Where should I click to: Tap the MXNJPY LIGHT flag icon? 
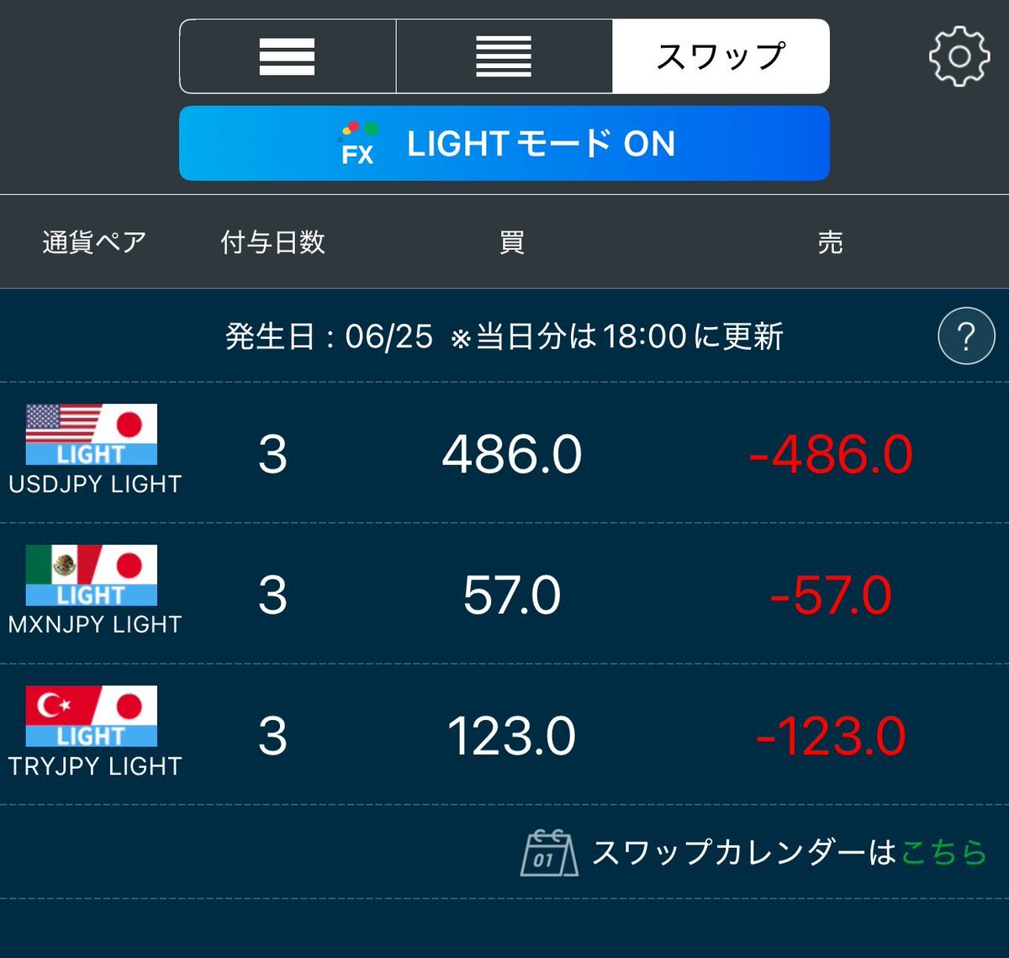coord(92,575)
